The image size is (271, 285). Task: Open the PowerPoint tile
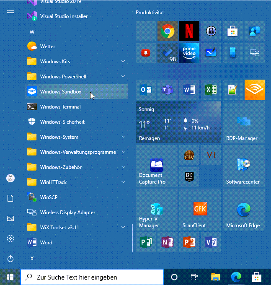click(x=189, y=242)
